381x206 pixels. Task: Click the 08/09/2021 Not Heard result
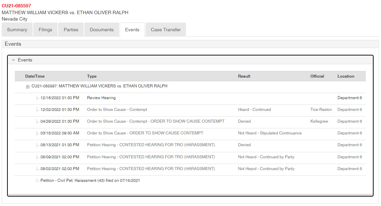click(266, 157)
